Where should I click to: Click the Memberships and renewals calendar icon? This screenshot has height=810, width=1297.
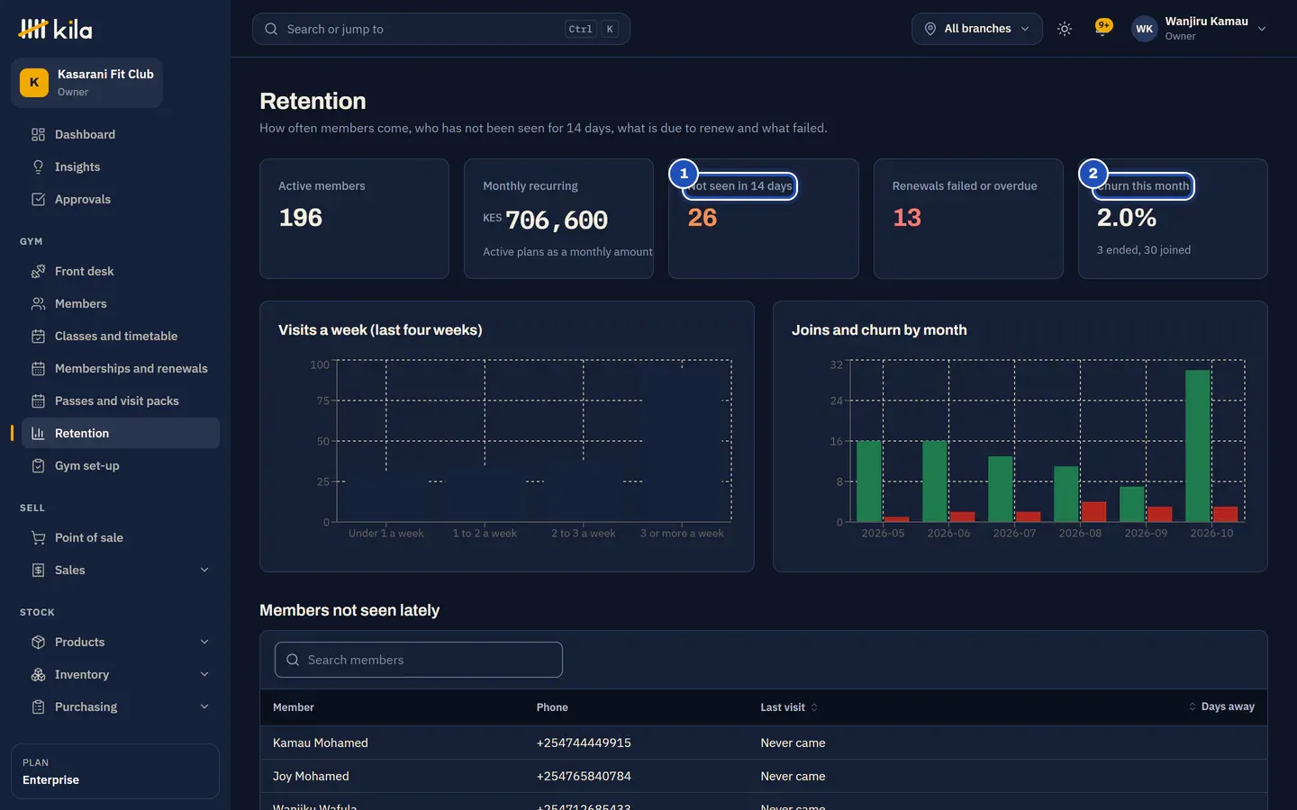(38, 369)
